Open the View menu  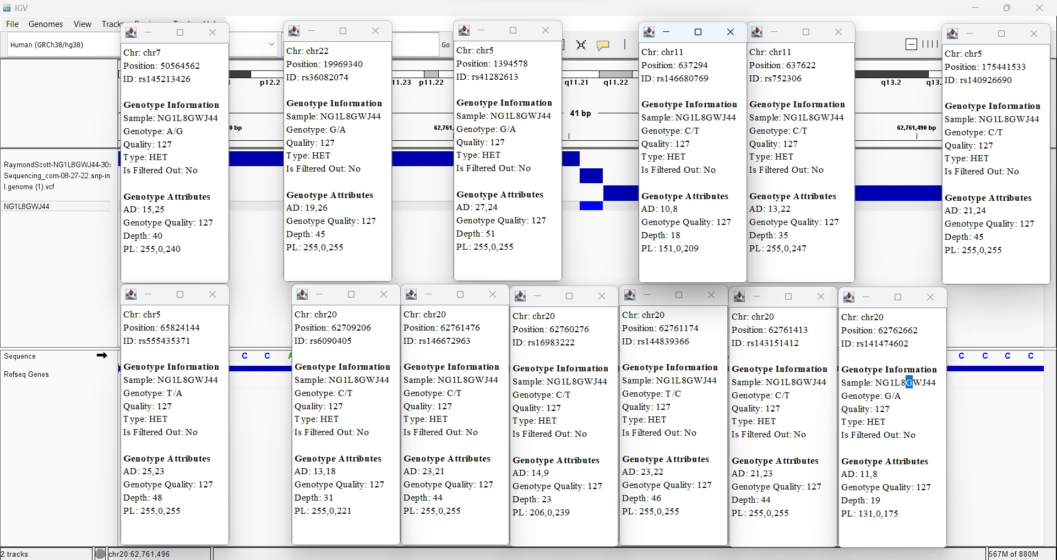click(83, 24)
